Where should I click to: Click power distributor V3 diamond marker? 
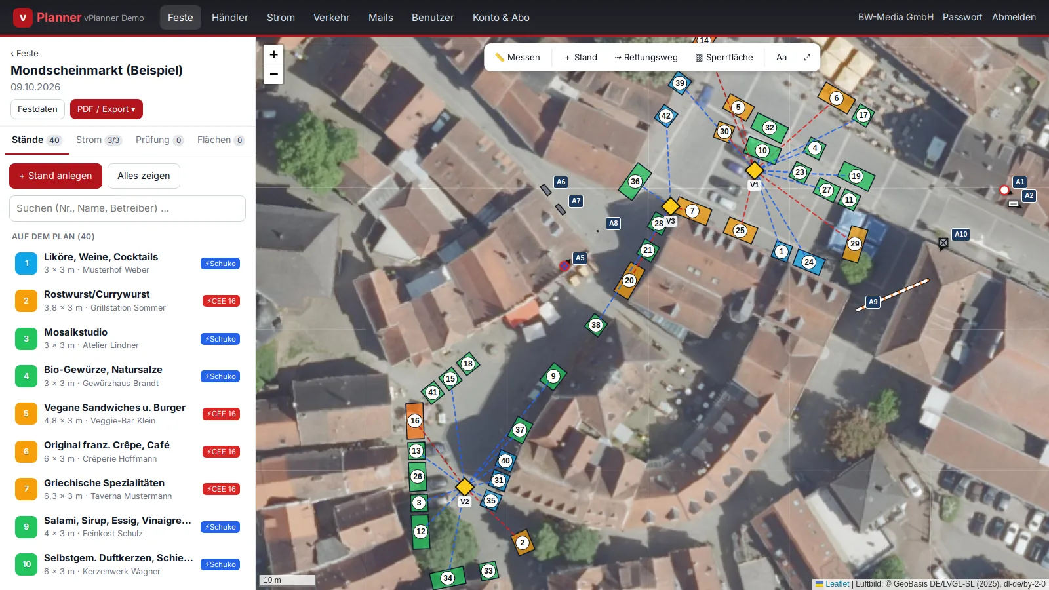pos(671,206)
